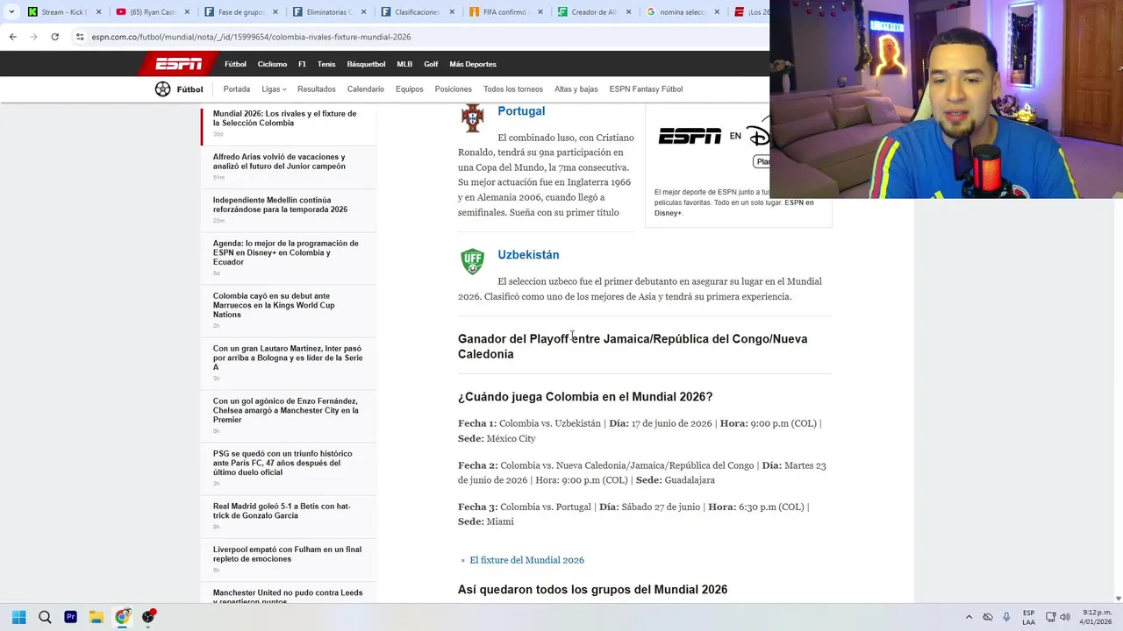Open Real Madrid goleó 5-1 a Betis story
Screen dimensions: 1123x631
point(282,510)
